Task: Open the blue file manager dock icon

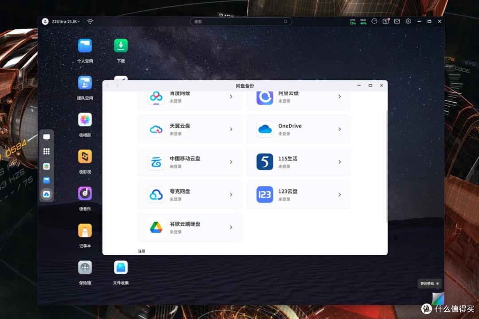Action: pos(47,180)
